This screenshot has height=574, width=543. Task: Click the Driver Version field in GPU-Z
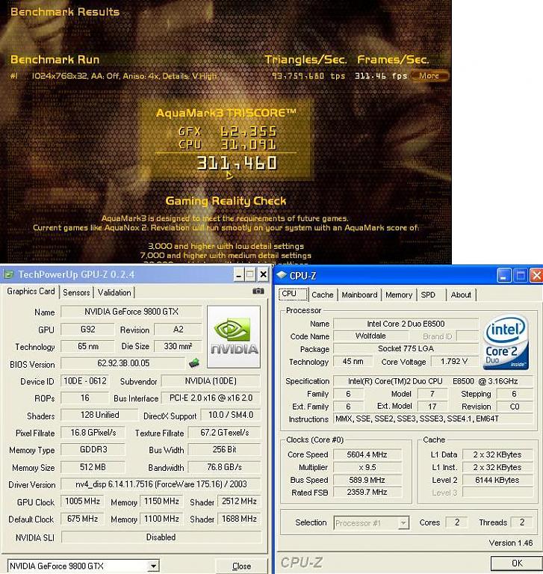tap(161, 484)
